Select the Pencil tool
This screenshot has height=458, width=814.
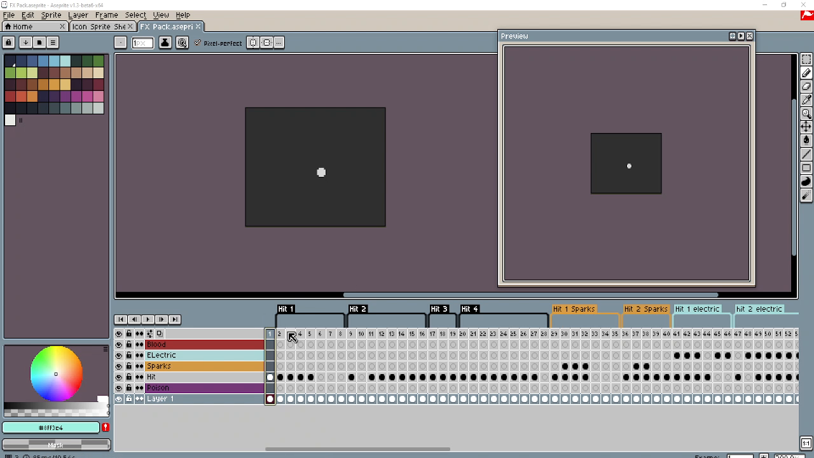click(806, 73)
